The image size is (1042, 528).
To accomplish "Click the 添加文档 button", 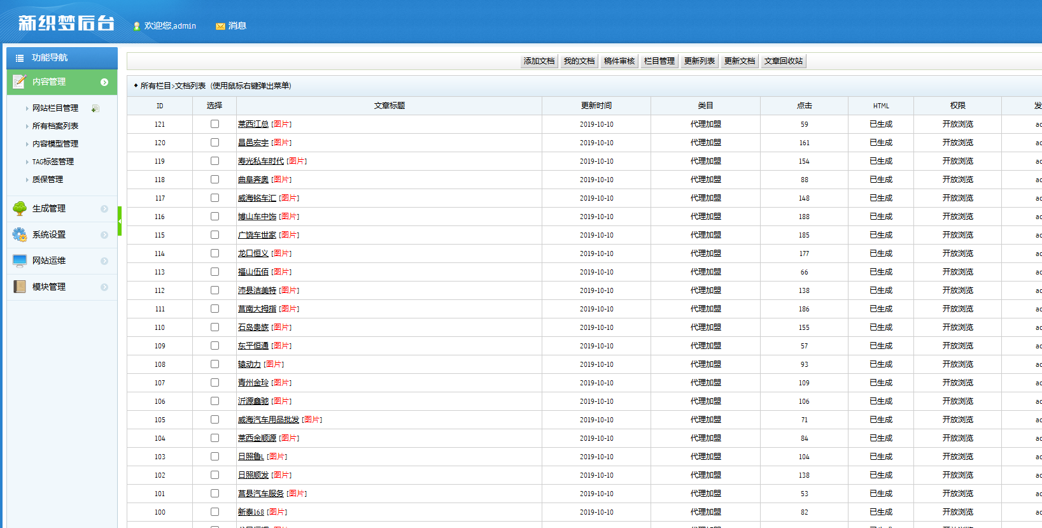I will (539, 61).
